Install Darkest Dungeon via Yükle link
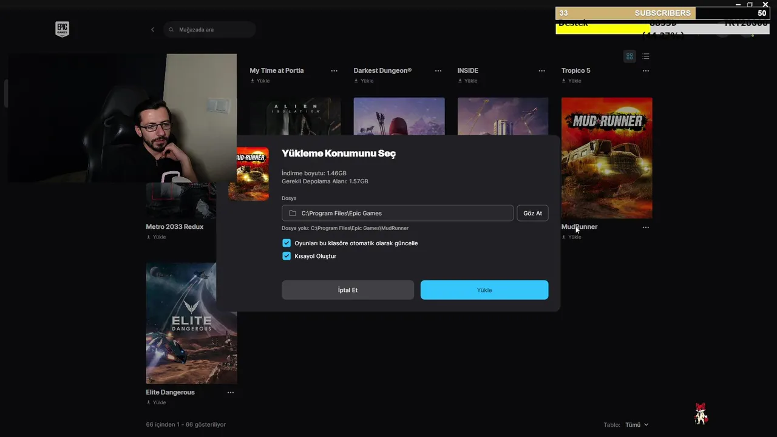The height and width of the screenshot is (437, 777). pos(364,81)
